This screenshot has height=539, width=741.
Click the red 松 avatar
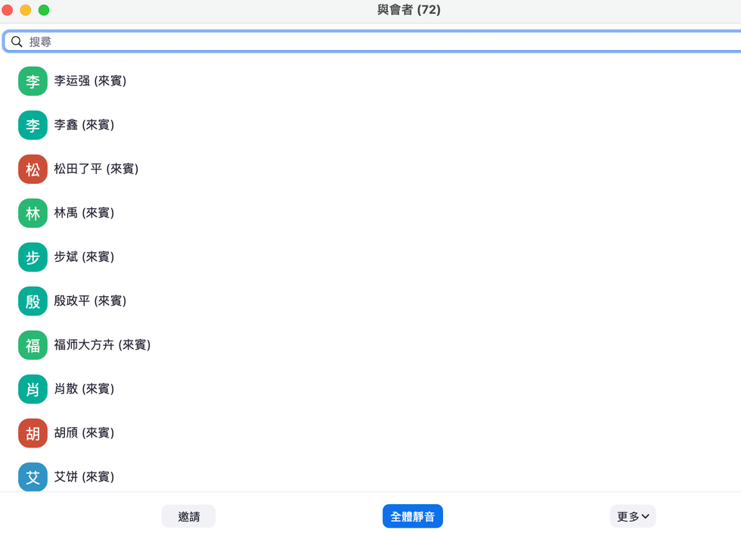point(33,170)
